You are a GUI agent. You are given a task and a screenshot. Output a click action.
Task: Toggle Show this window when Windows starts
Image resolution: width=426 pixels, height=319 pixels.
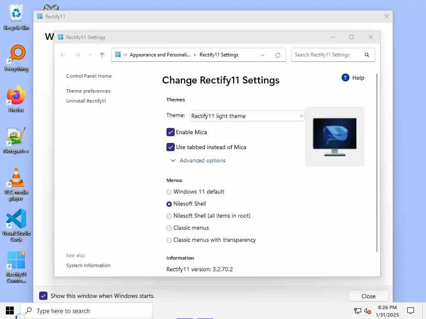[x=43, y=296]
